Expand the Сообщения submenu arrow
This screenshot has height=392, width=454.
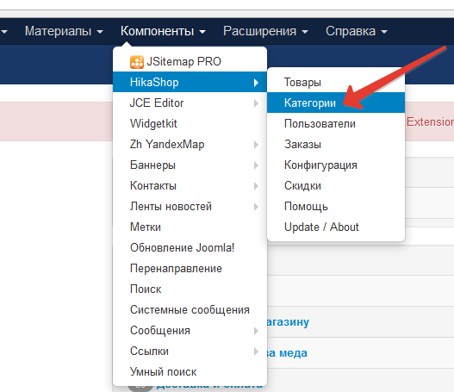click(x=256, y=331)
